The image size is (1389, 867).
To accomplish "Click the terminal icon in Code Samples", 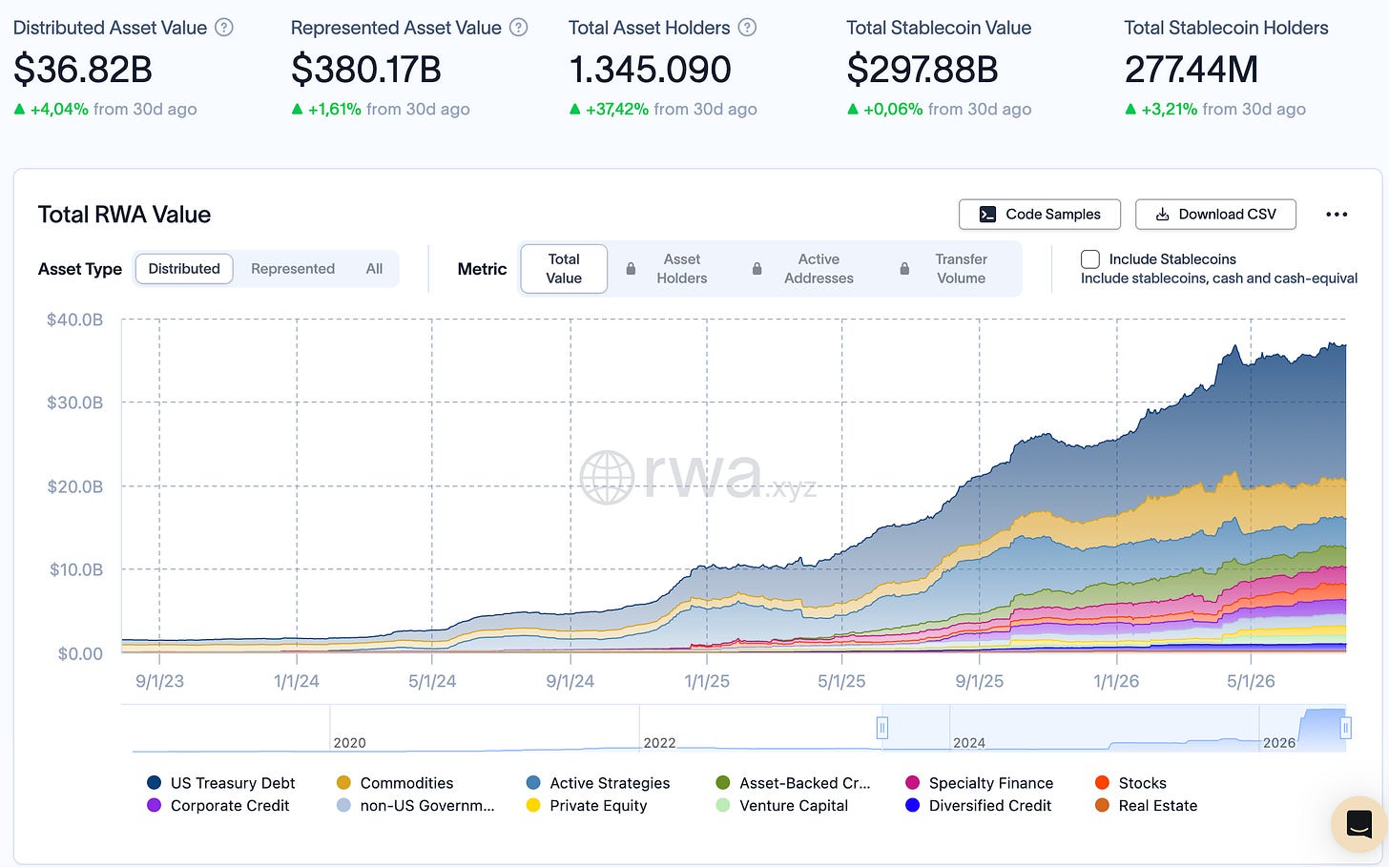I will [988, 215].
